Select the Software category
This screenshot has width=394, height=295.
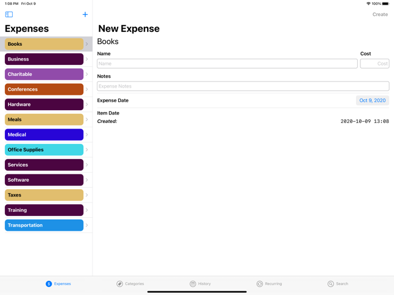(x=44, y=180)
